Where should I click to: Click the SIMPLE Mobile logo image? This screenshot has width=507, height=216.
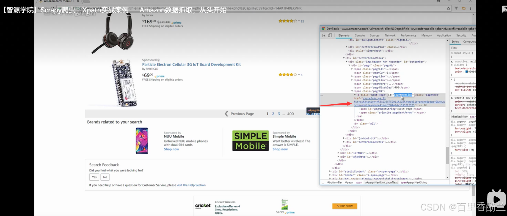[250, 141]
